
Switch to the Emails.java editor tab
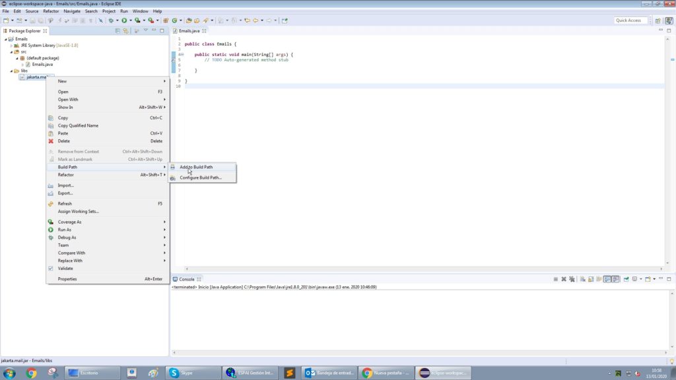(x=190, y=31)
